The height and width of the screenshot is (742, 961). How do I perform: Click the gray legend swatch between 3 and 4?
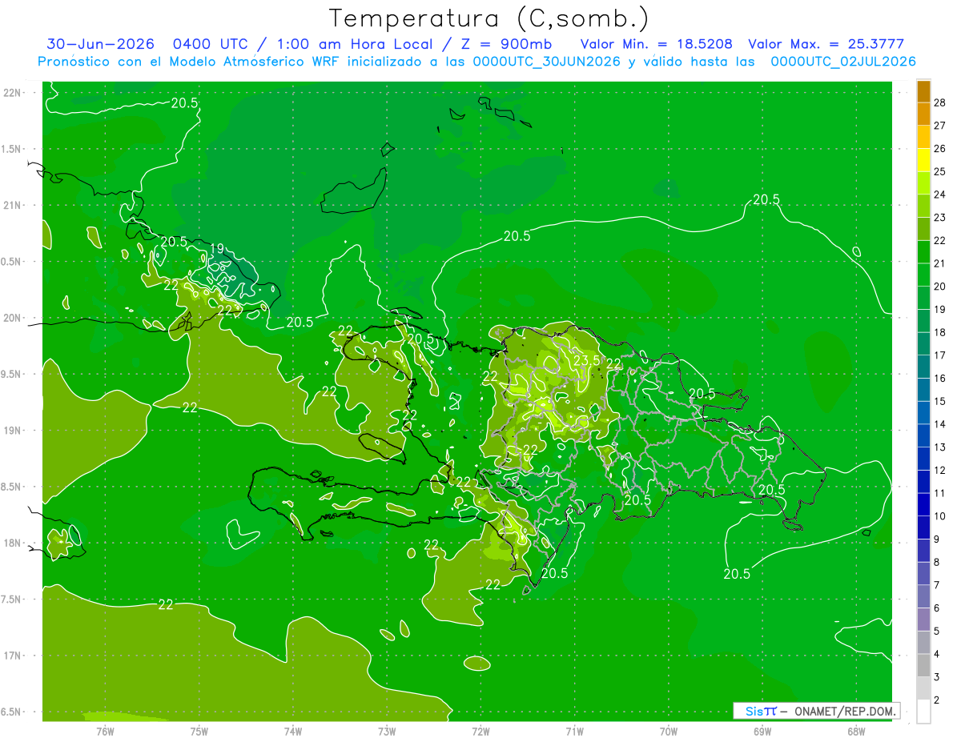point(923,665)
